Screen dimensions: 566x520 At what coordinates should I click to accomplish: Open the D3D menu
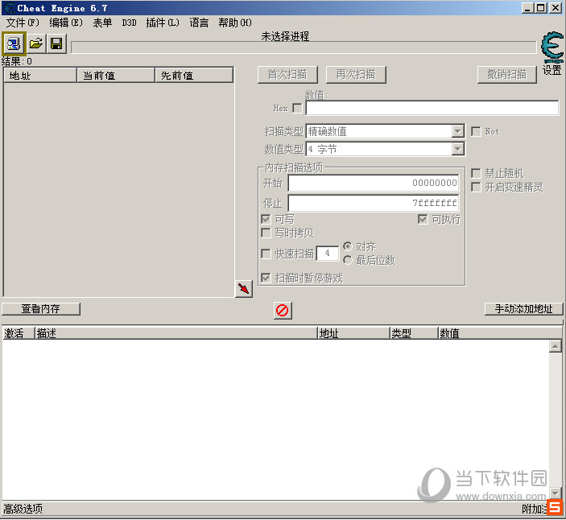point(129,23)
